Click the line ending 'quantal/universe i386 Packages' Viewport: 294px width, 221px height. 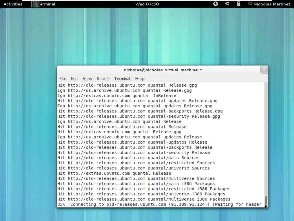click(141, 194)
